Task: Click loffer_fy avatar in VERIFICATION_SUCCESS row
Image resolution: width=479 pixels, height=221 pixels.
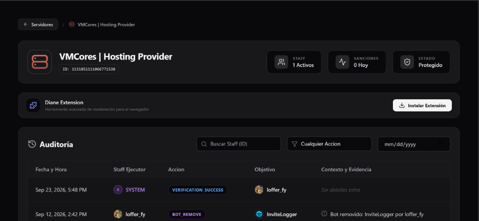Action: point(259,190)
